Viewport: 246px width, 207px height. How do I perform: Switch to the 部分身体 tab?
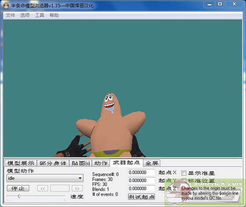[x=53, y=163]
